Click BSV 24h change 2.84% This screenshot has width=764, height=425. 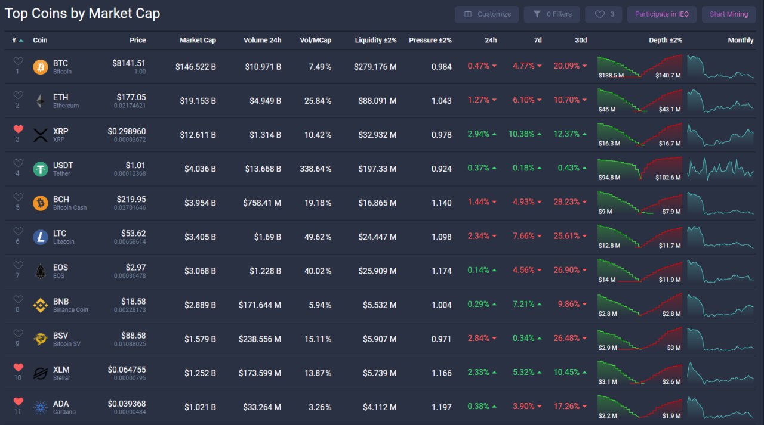479,339
